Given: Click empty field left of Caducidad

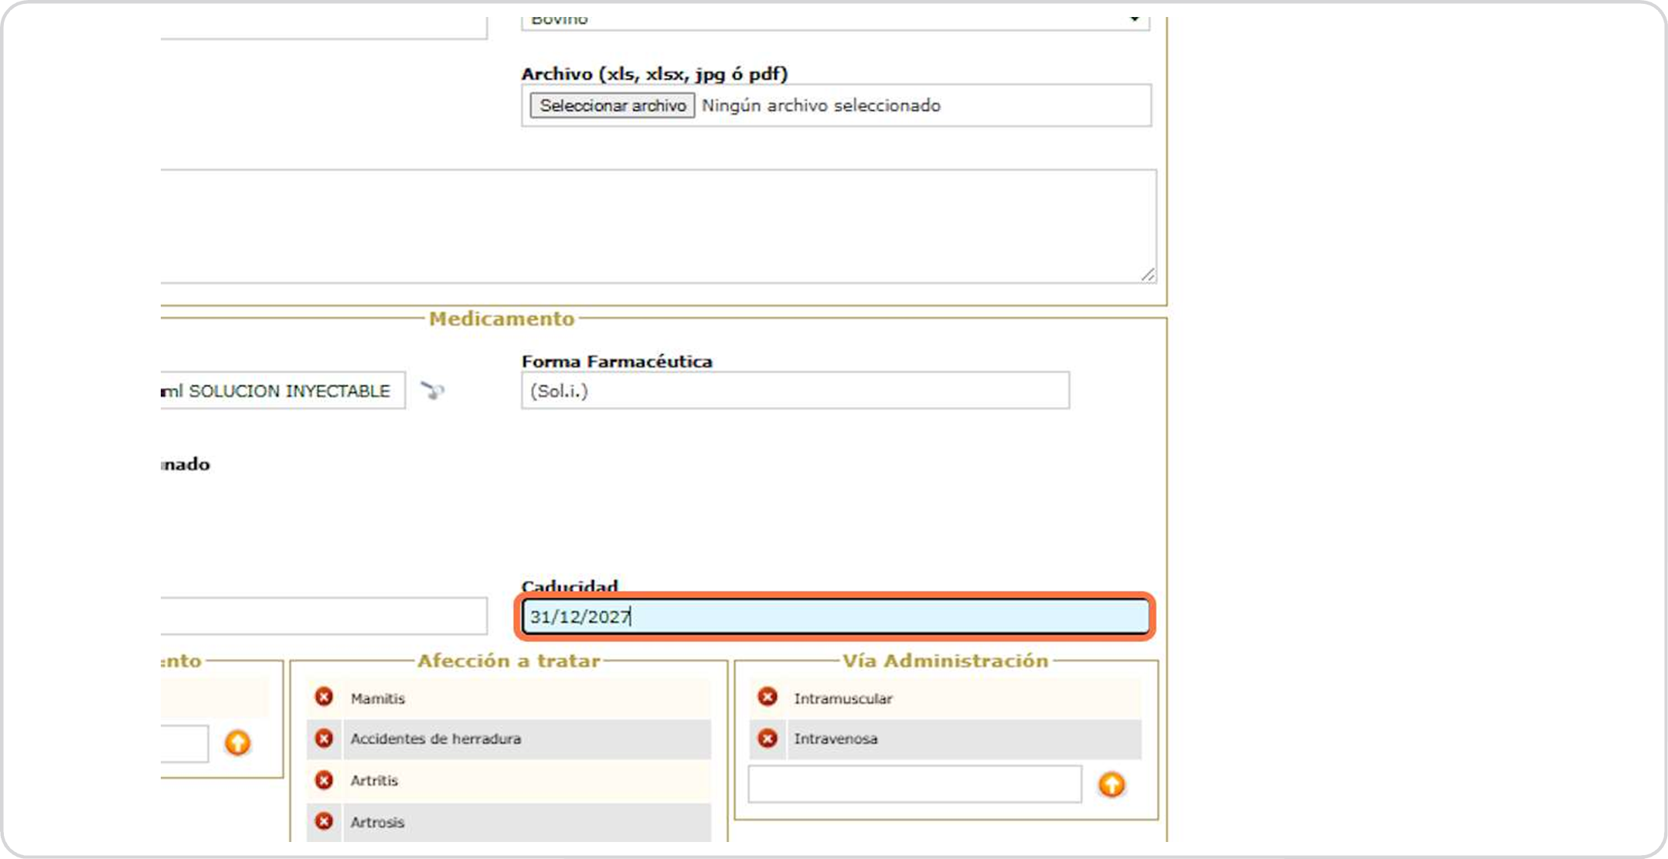Looking at the screenshot, I should (323, 616).
